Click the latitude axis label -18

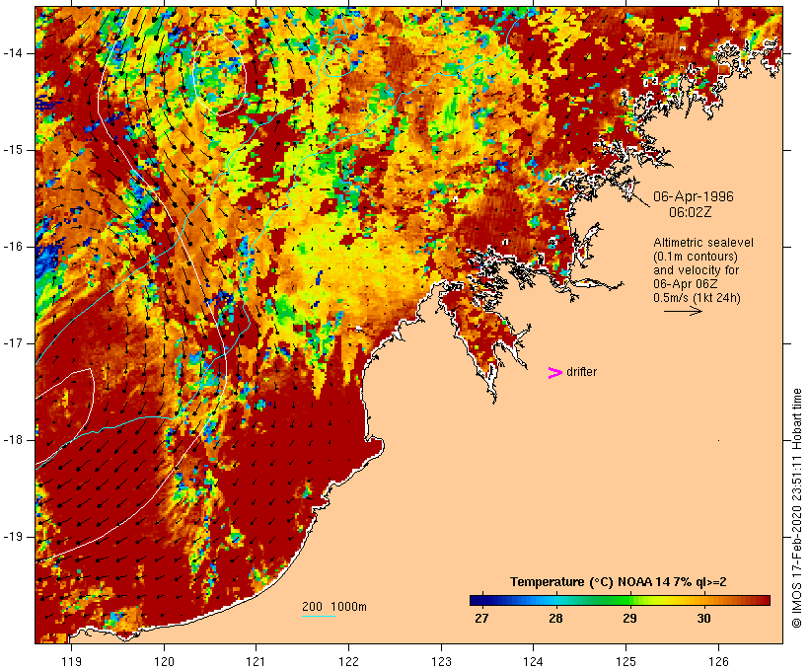point(12,440)
